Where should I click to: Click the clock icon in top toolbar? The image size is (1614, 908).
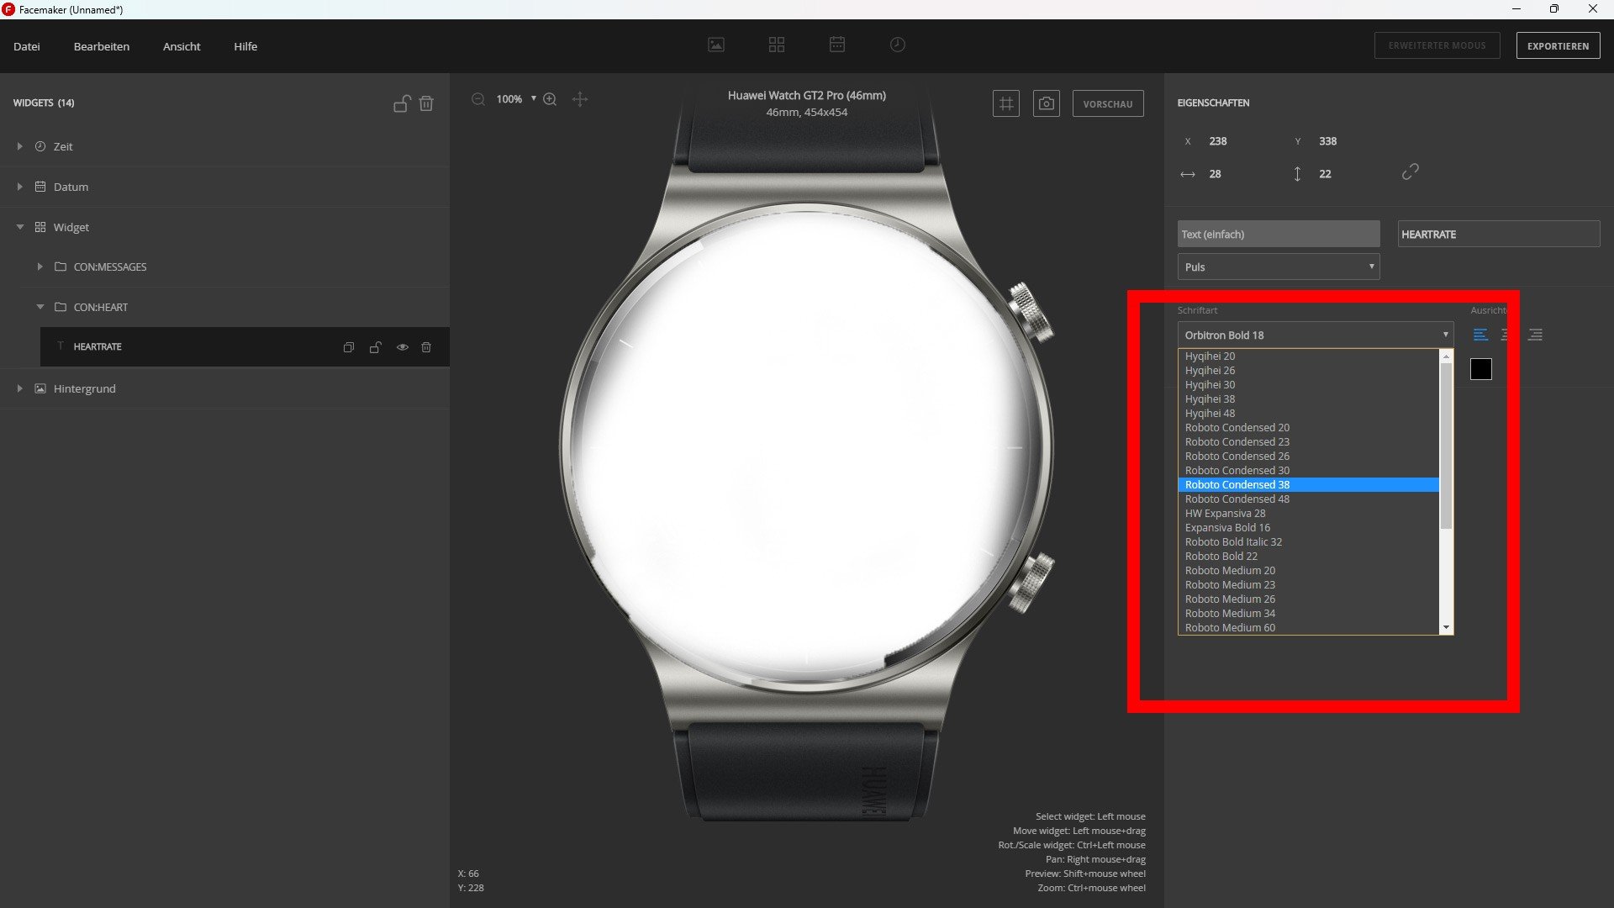click(898, 45)
